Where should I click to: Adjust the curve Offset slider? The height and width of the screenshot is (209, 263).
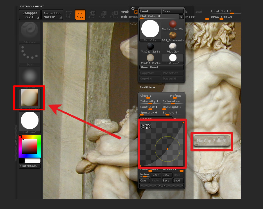pos(173,169)
